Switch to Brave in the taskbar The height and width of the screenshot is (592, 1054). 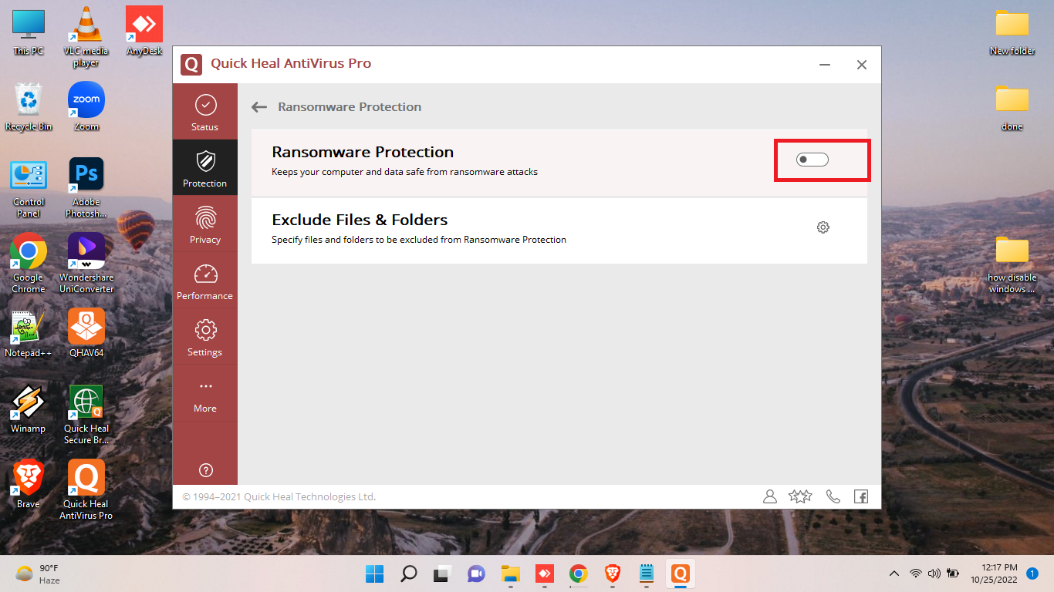[612, 573]
